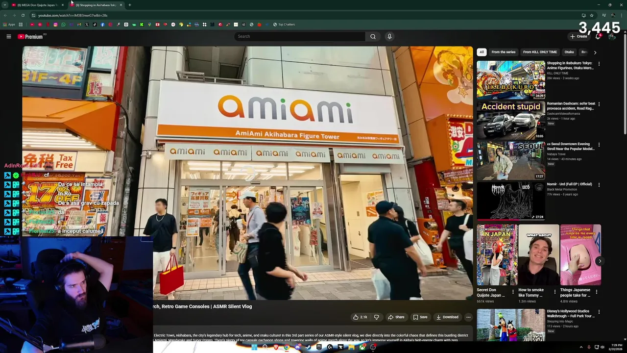This screenshot has height=353, width=627.
Task: Open Things Japanese people take for short
Action: [x=580, y=255]
